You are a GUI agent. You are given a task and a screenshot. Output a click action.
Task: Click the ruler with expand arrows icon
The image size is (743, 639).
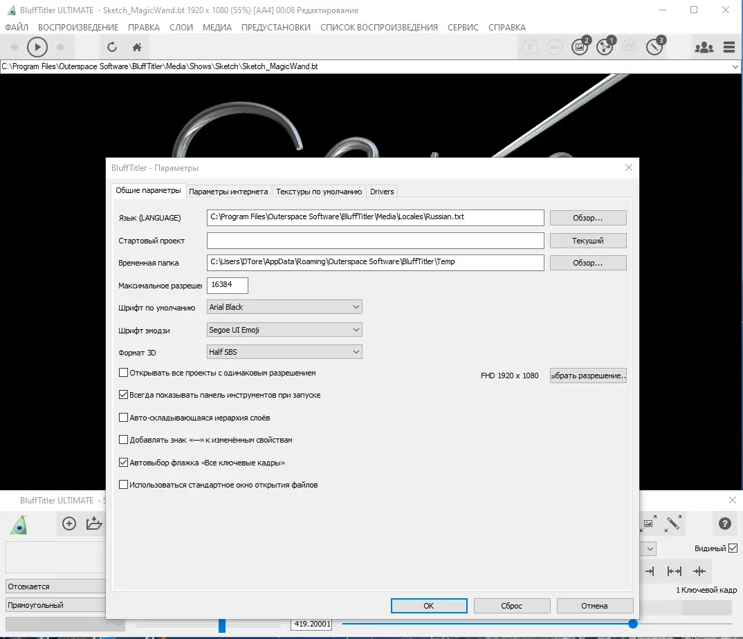[x=673, y=524]
